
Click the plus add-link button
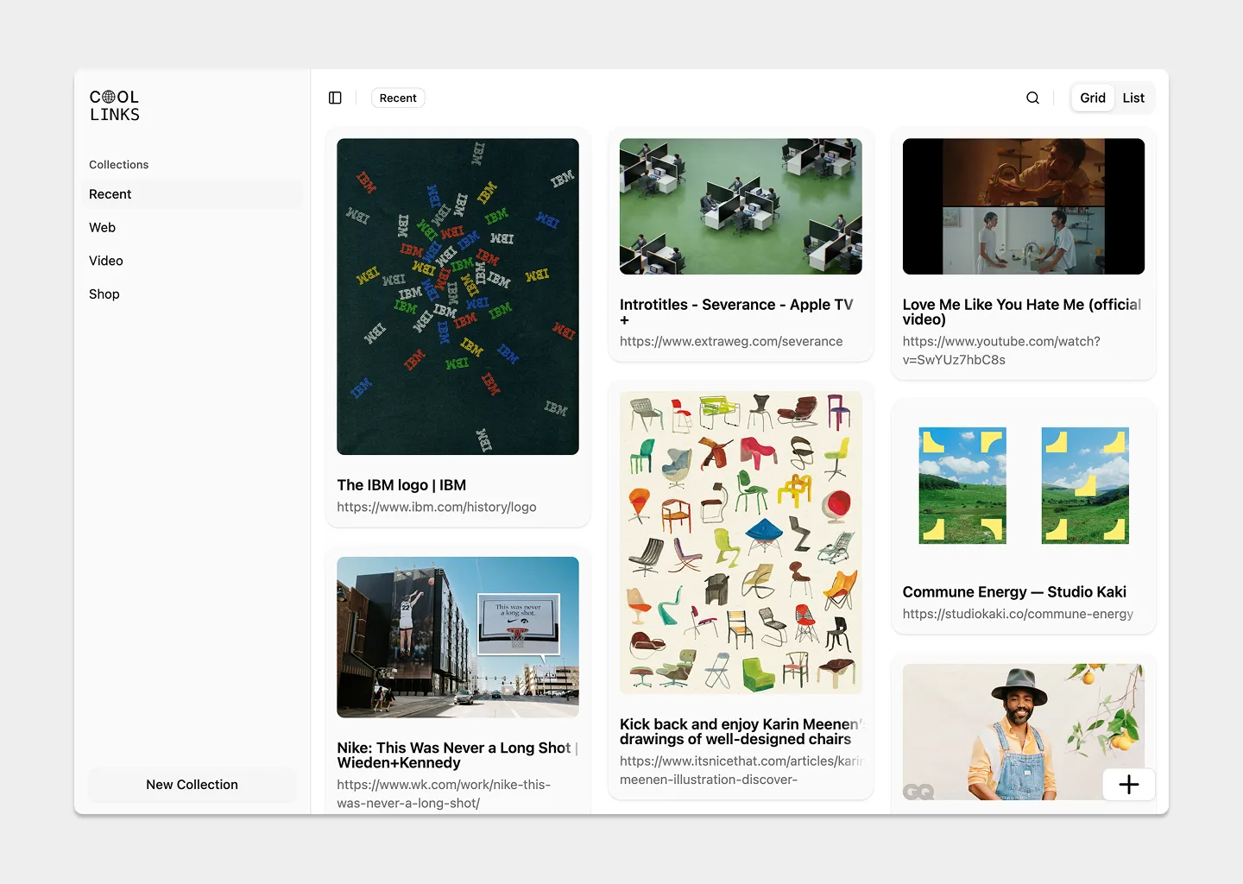coord(1129,784)
